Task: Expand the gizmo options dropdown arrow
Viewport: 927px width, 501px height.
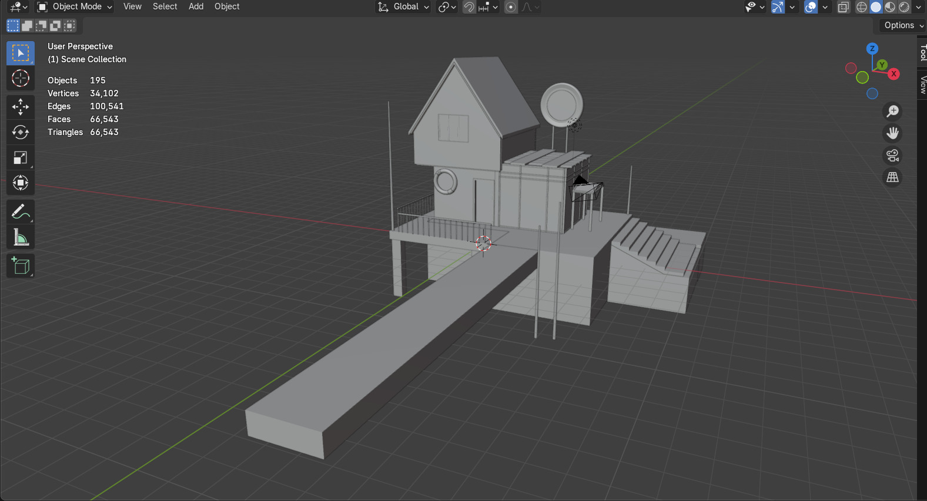Action: coord(792,7)
